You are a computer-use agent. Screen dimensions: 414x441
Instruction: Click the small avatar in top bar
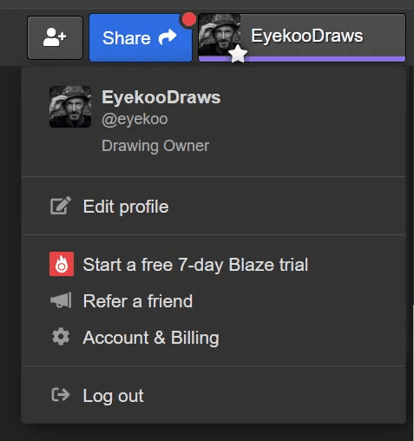220,35
